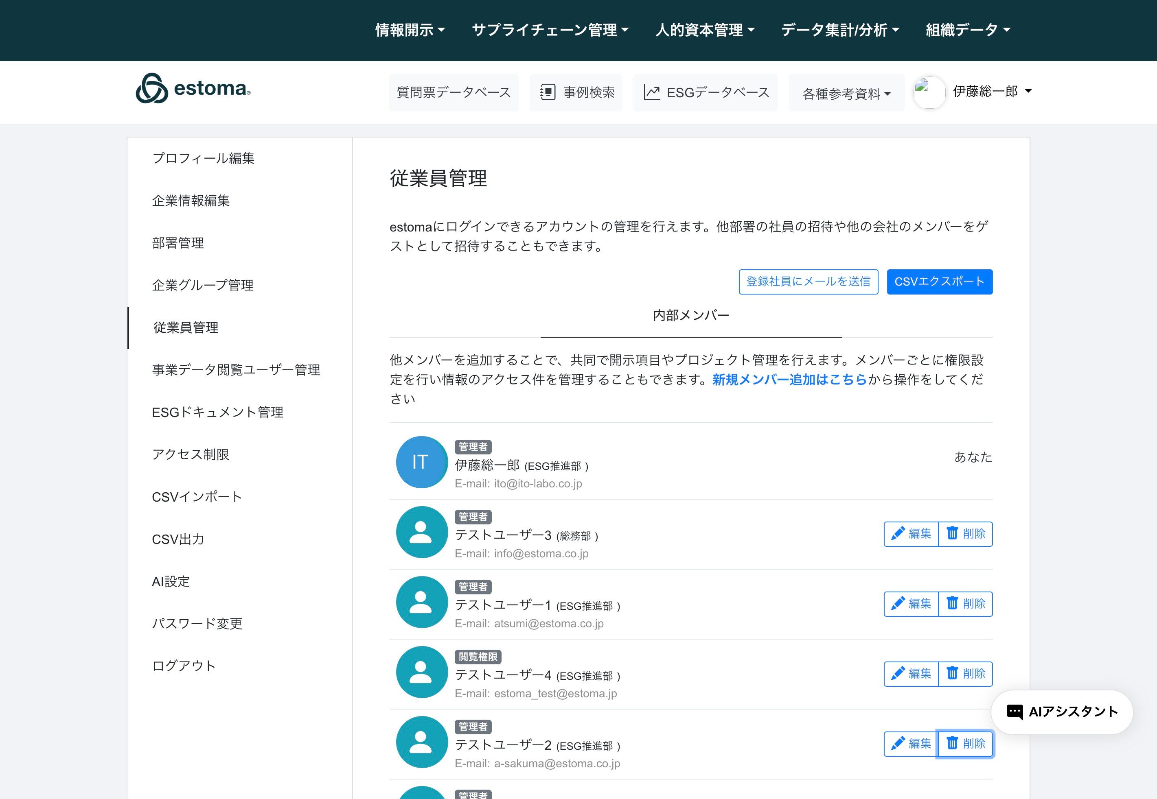Expand 伊藤総一郎 account dropdown
1157x799 pixels.
992,91
